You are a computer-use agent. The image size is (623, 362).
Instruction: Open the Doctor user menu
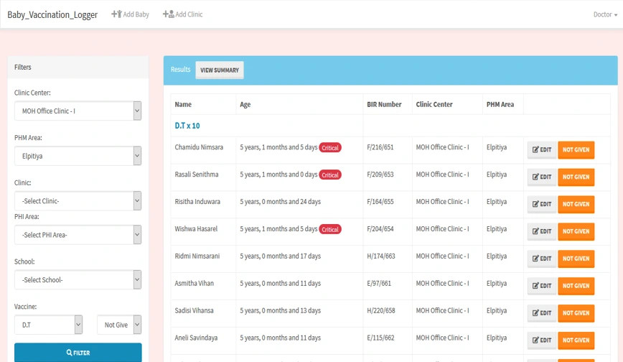(604, 14)
